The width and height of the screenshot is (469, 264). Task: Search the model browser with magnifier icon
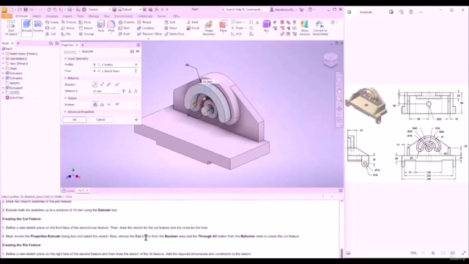(51, 43)
